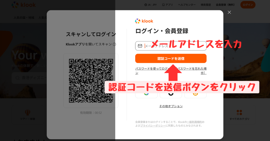This screenshot has width=270, height=141.
Task: Click the QR code image
Action: (x=91, y=81)
